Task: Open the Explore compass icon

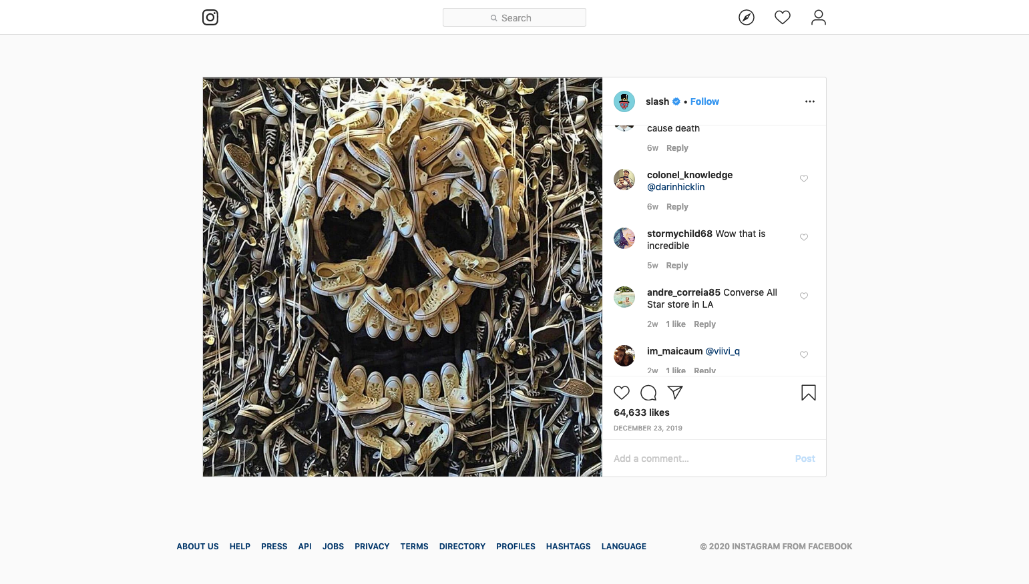Action: (747, 17)
